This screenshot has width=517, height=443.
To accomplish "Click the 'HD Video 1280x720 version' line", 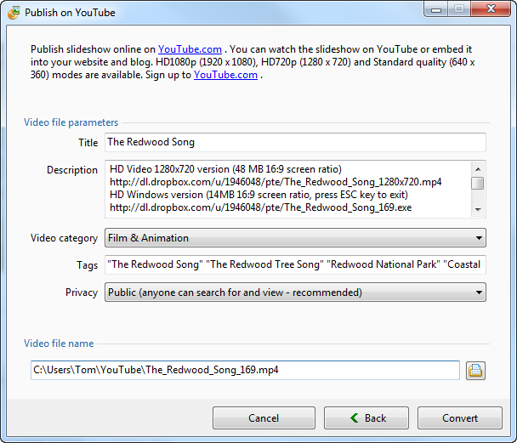I will 226,169.
